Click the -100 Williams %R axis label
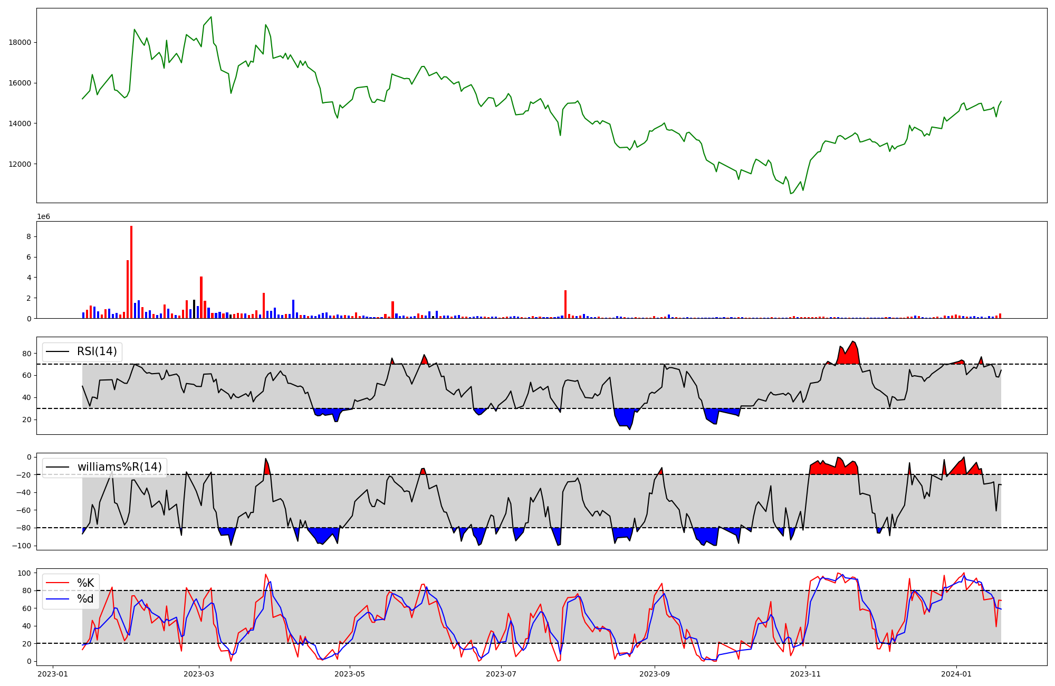The width and height of the screenshot is (1055, 686). click(21, 546)
